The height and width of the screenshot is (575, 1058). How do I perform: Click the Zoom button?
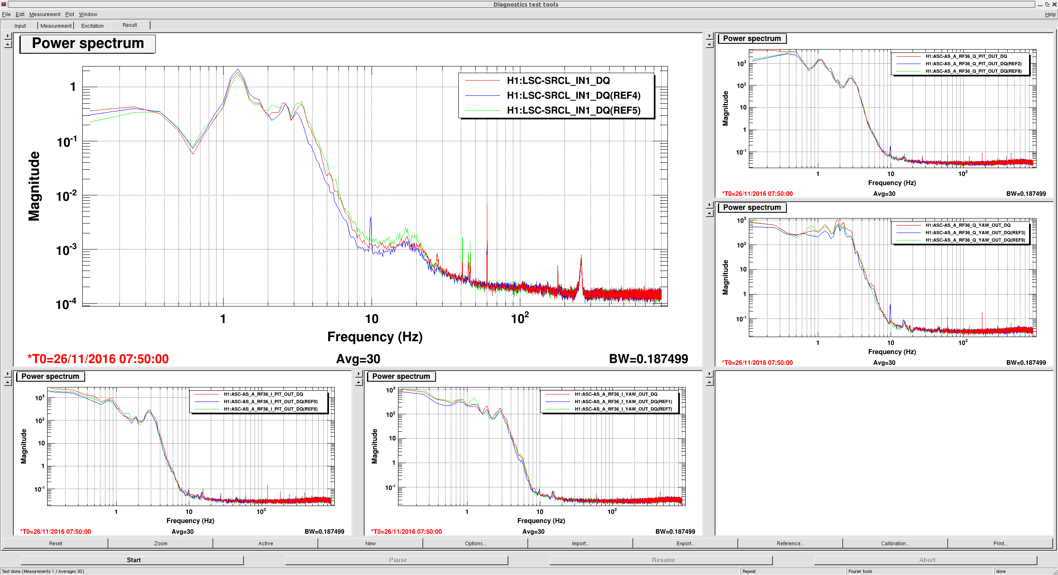click(161, 543)
